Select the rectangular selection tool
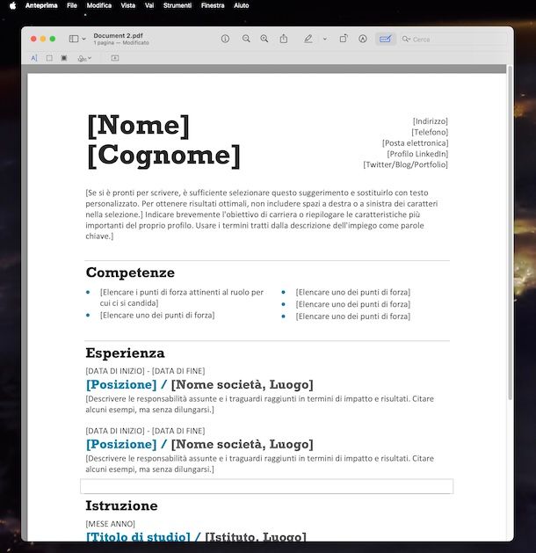 coord(49,58)
